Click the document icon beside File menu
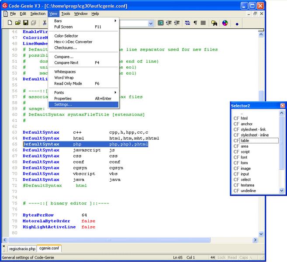The width and height of the screenshot is (287, 262). click(6, 14)
